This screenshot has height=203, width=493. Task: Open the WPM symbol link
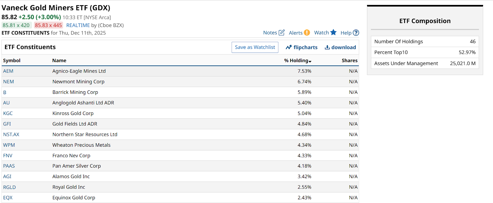point(9,145)
